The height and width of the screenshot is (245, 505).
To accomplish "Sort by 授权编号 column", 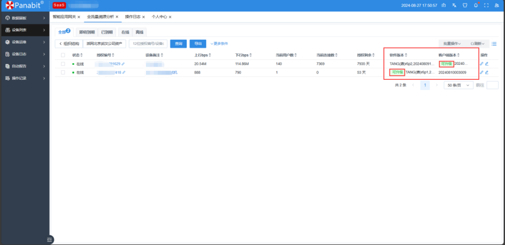I will tap(113, 55).
